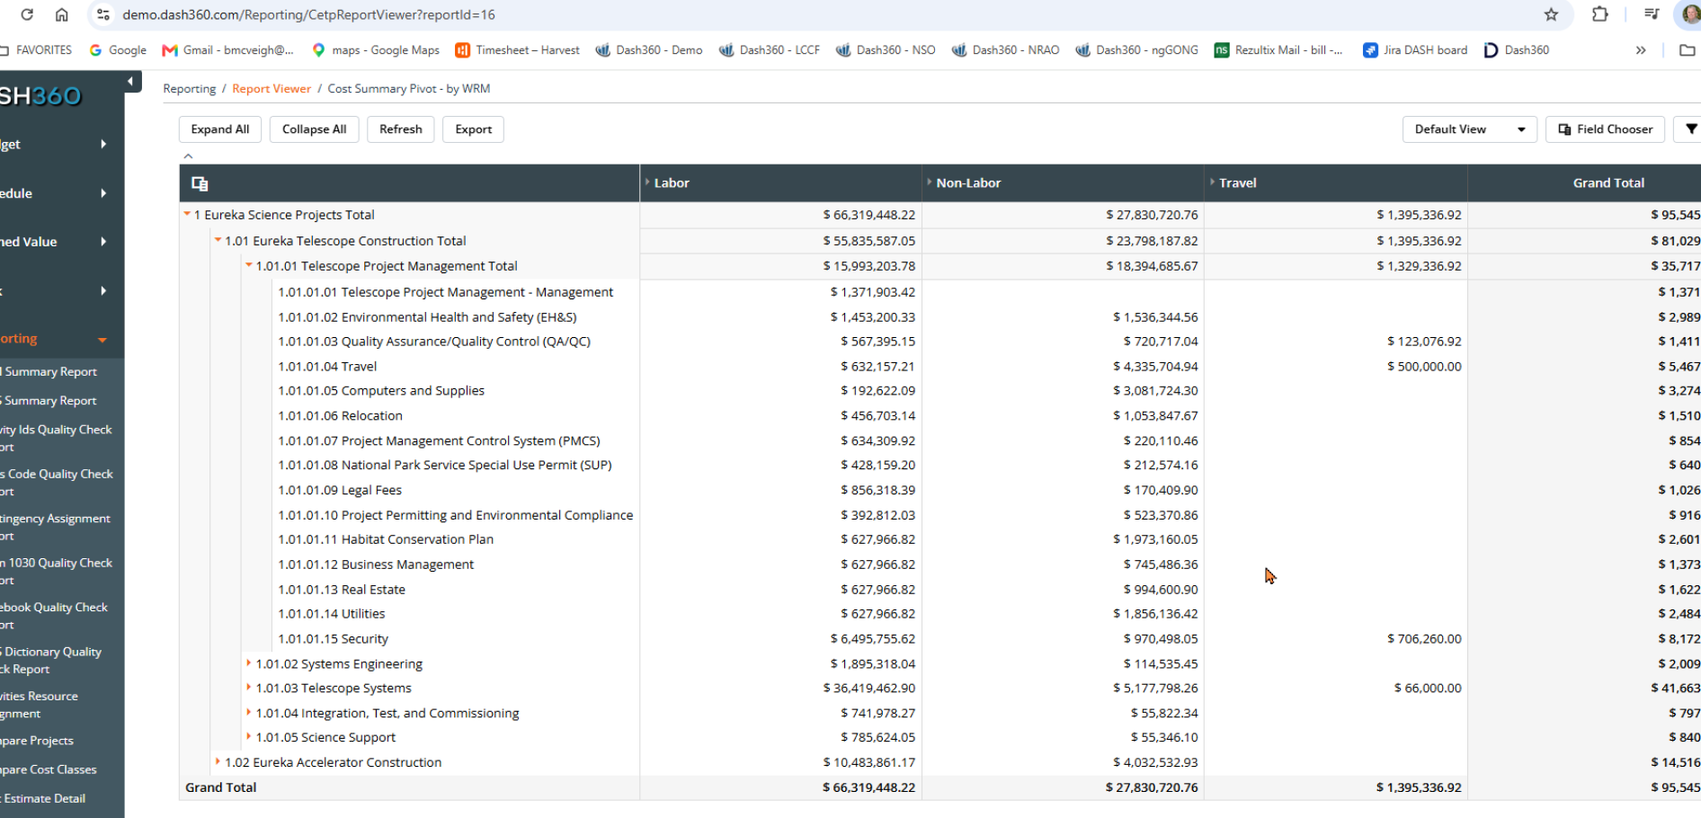The height and width of the screenshot is (818, 1701).
Task: Click the Grand Total row label
Action: (x=221, y=787)
